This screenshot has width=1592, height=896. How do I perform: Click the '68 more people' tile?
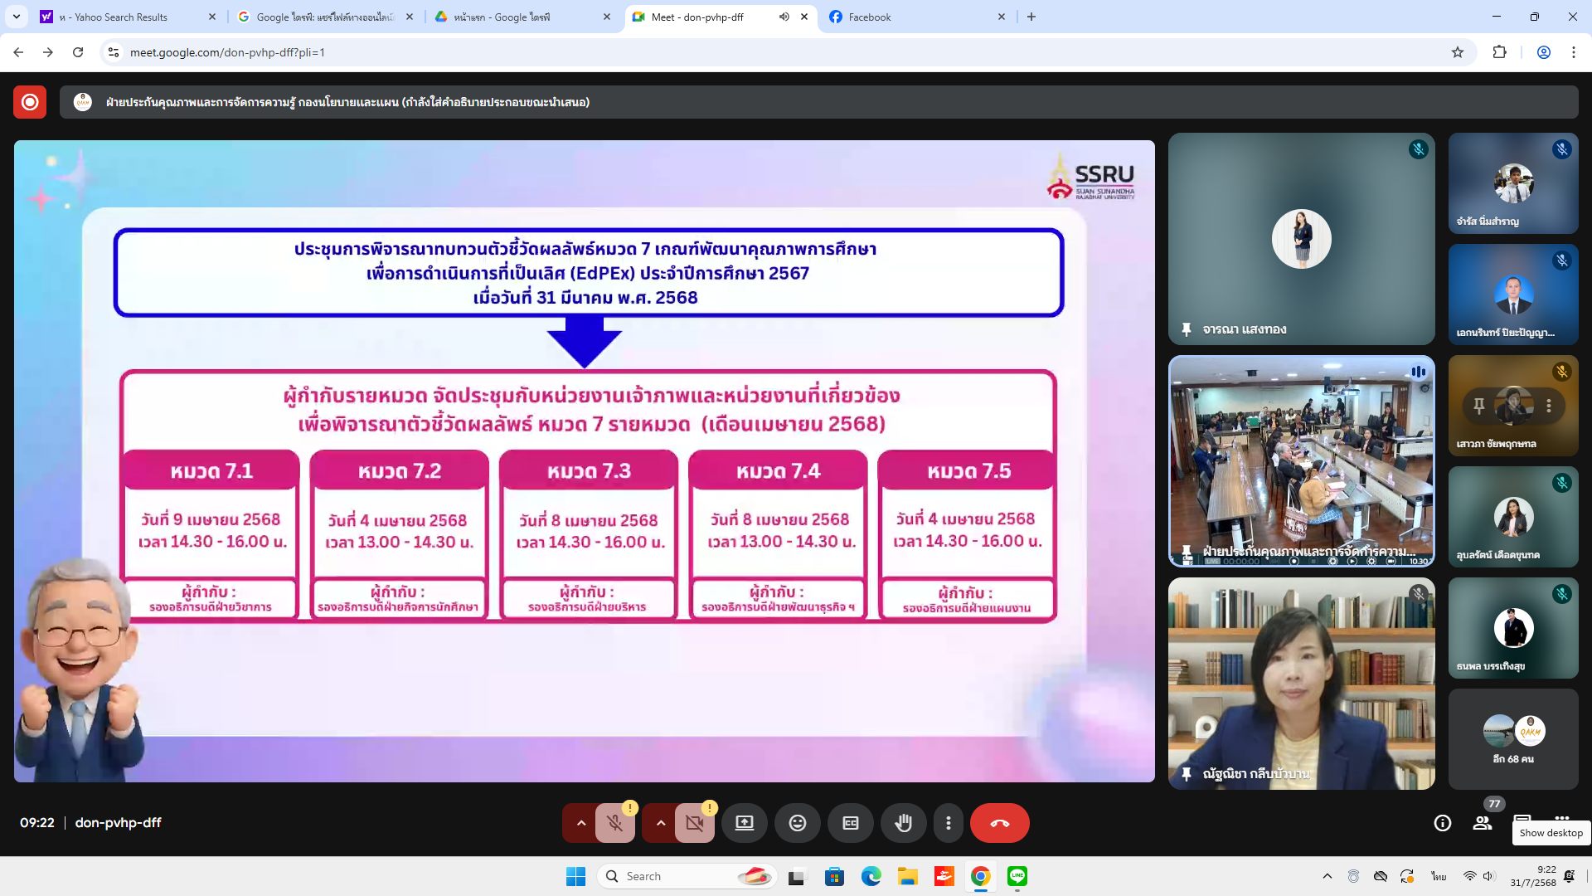[x=1512, y=738]
